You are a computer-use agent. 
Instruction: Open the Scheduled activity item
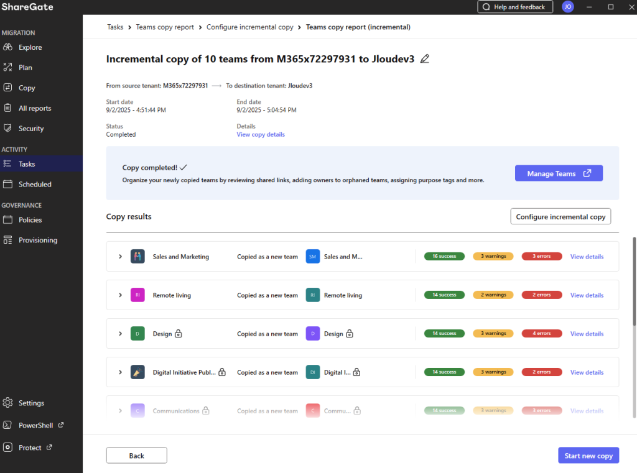click(35, 185)
